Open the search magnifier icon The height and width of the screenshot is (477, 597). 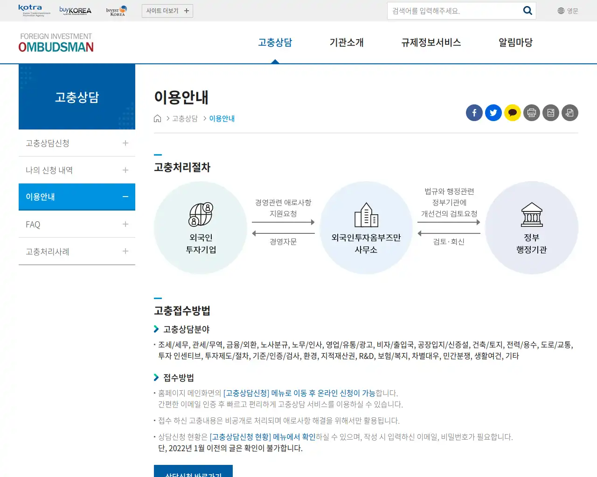pos(528,10)
